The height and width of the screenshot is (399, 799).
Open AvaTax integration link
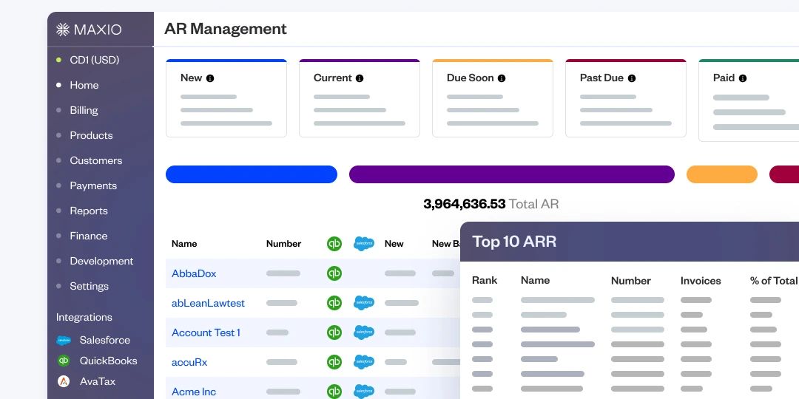point(98,381)
